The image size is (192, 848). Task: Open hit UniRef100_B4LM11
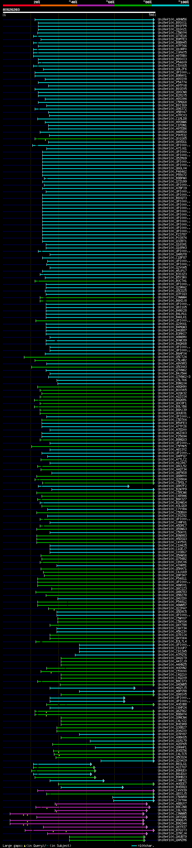(x=172, y=314)
